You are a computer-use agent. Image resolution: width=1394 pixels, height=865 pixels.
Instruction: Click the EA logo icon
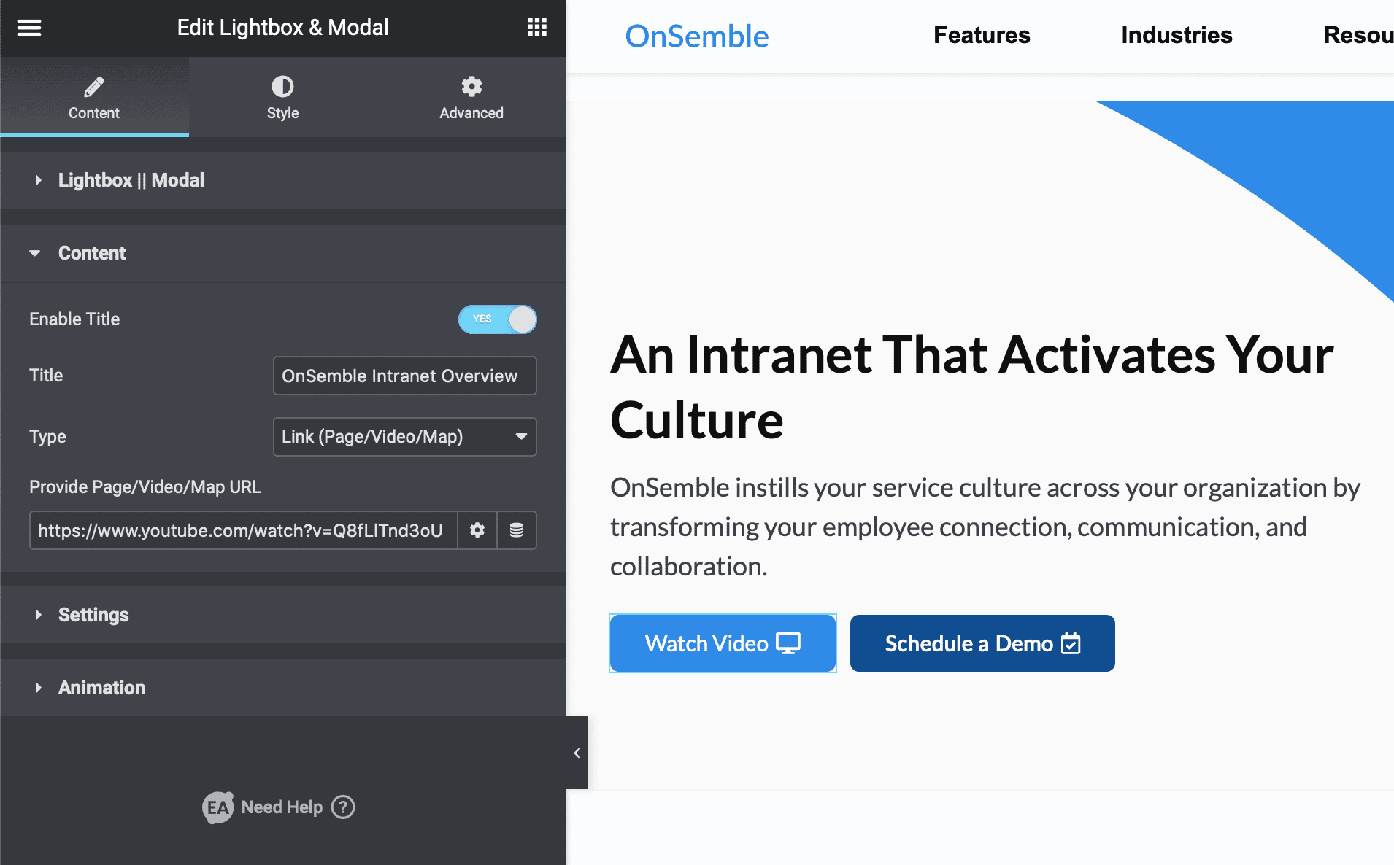point(217,807)
